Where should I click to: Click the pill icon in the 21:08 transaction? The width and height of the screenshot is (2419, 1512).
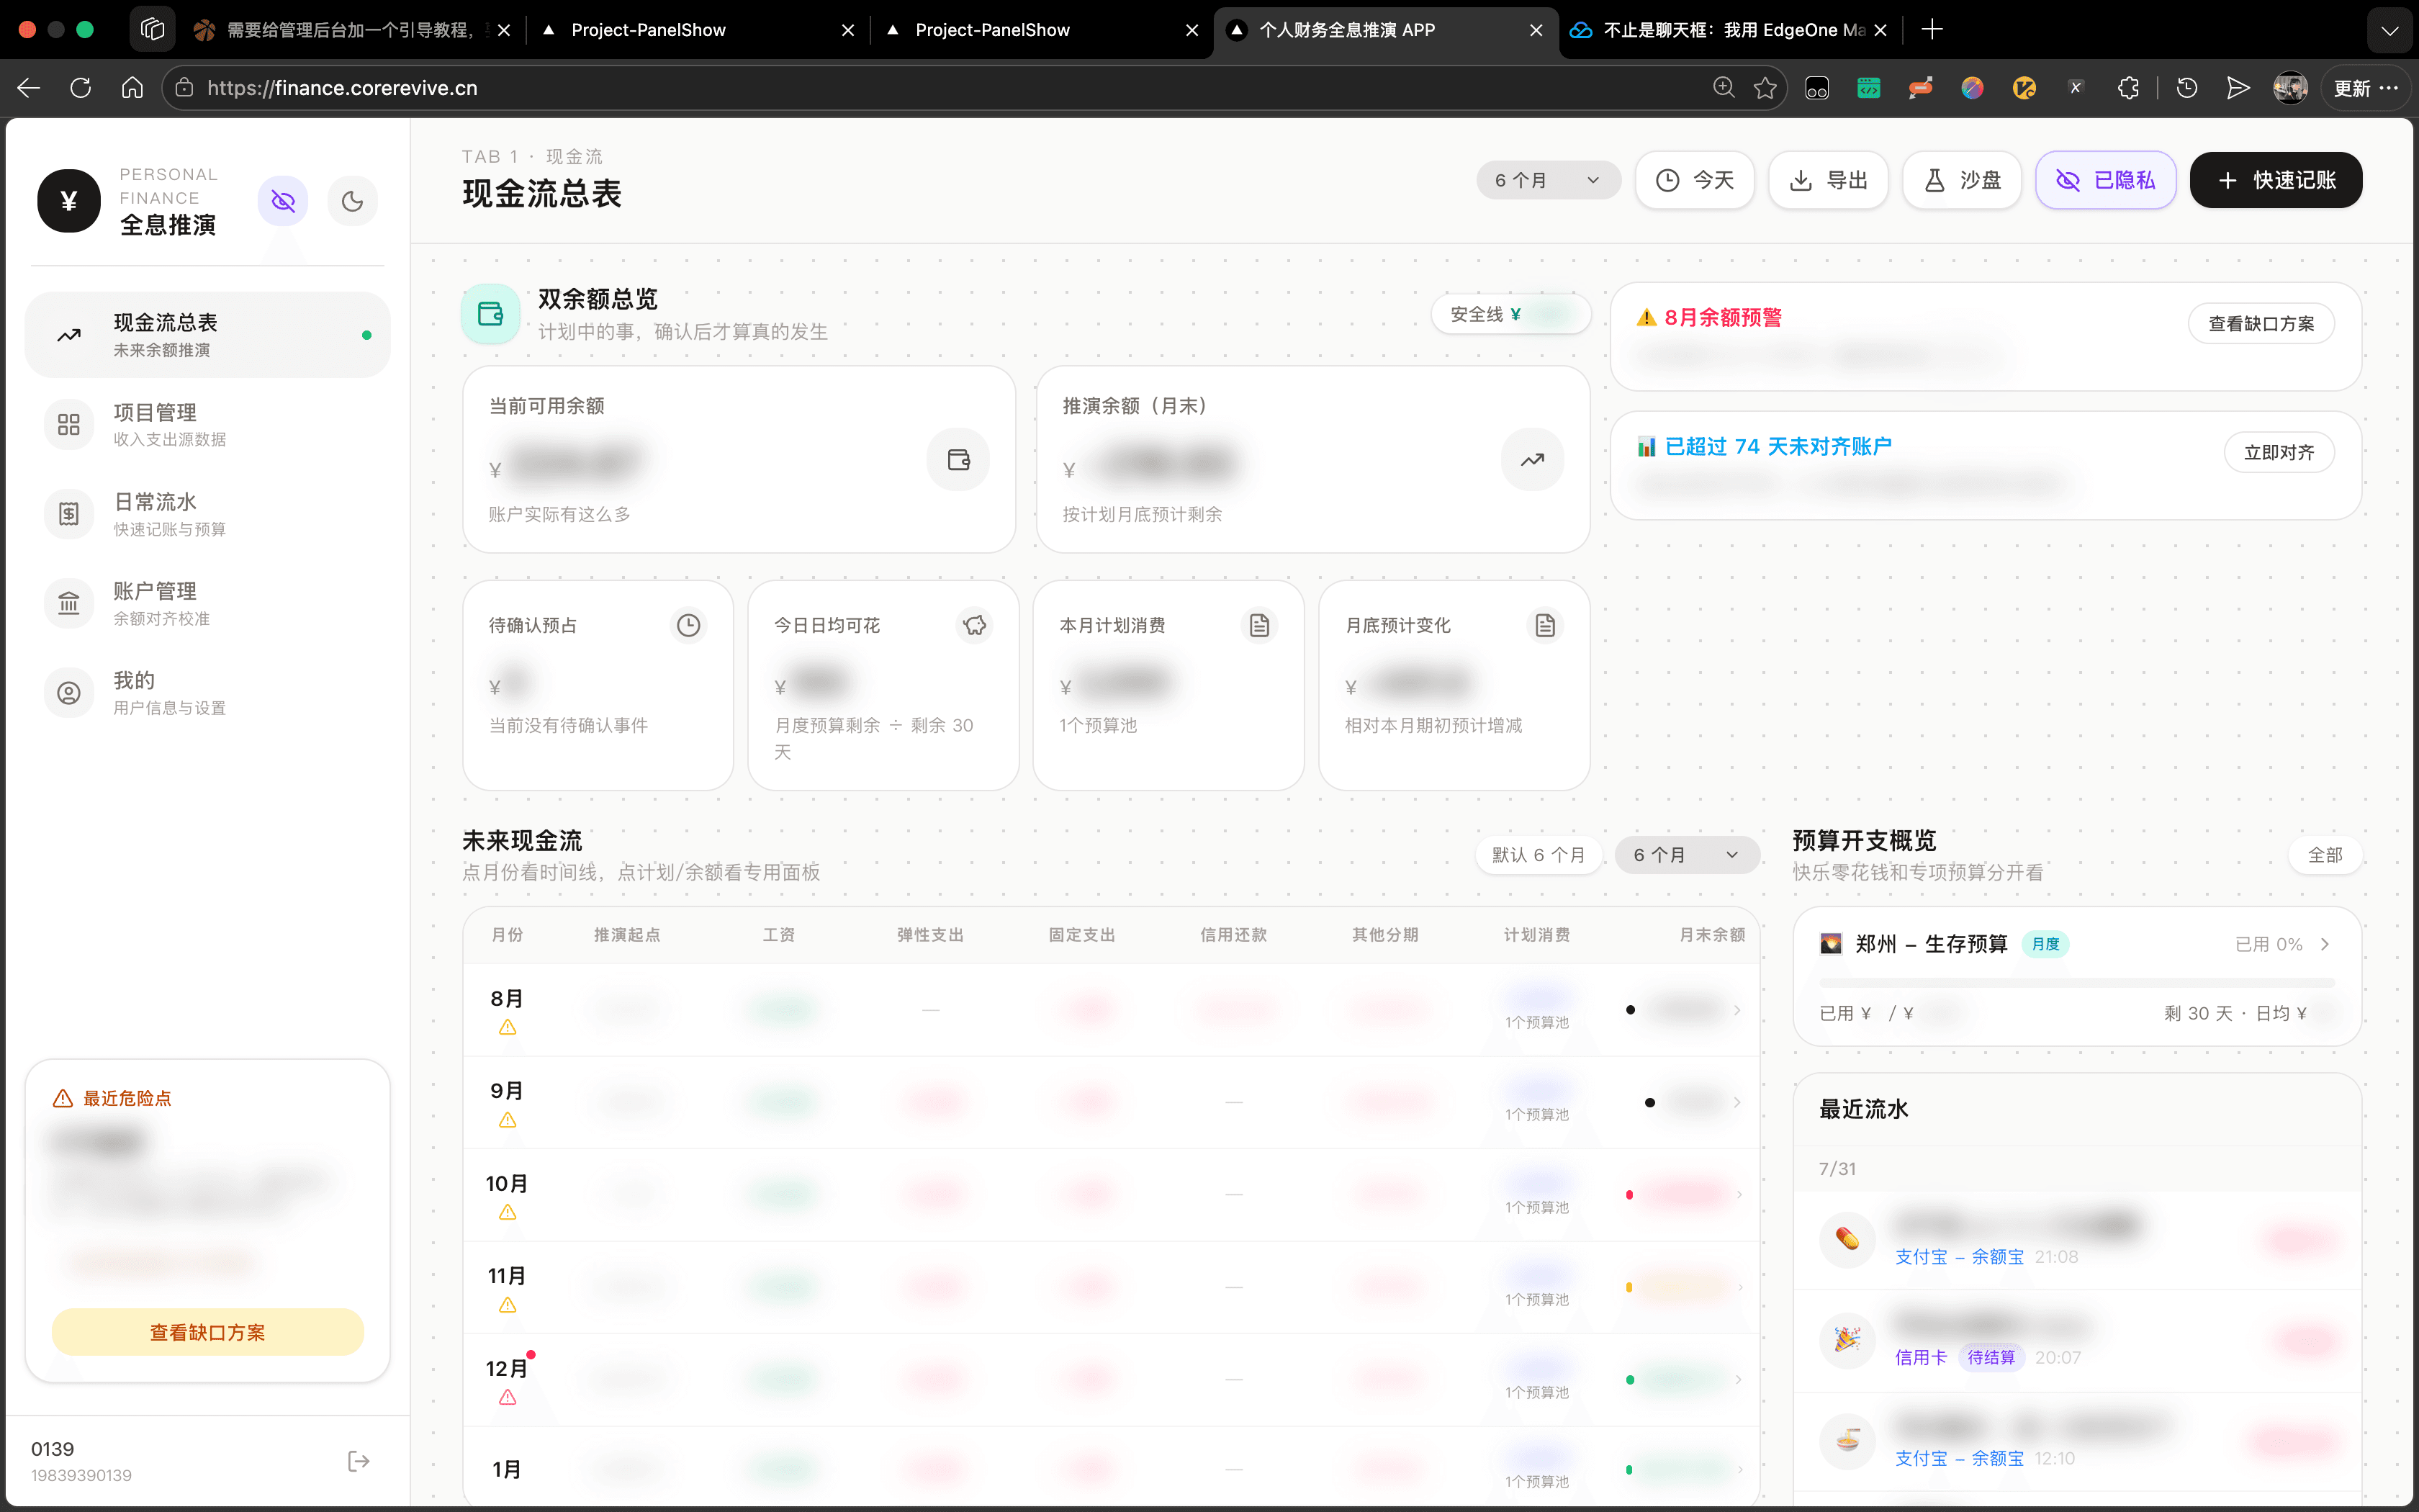click(x=1847, y=1239)
